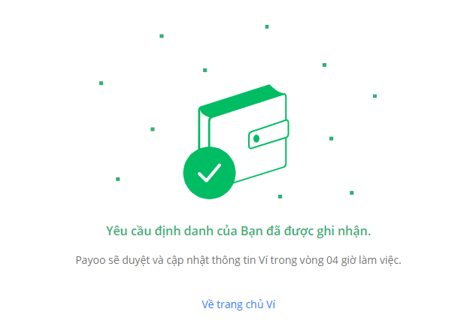Click the white tick inside green circle

coord(209,173)
